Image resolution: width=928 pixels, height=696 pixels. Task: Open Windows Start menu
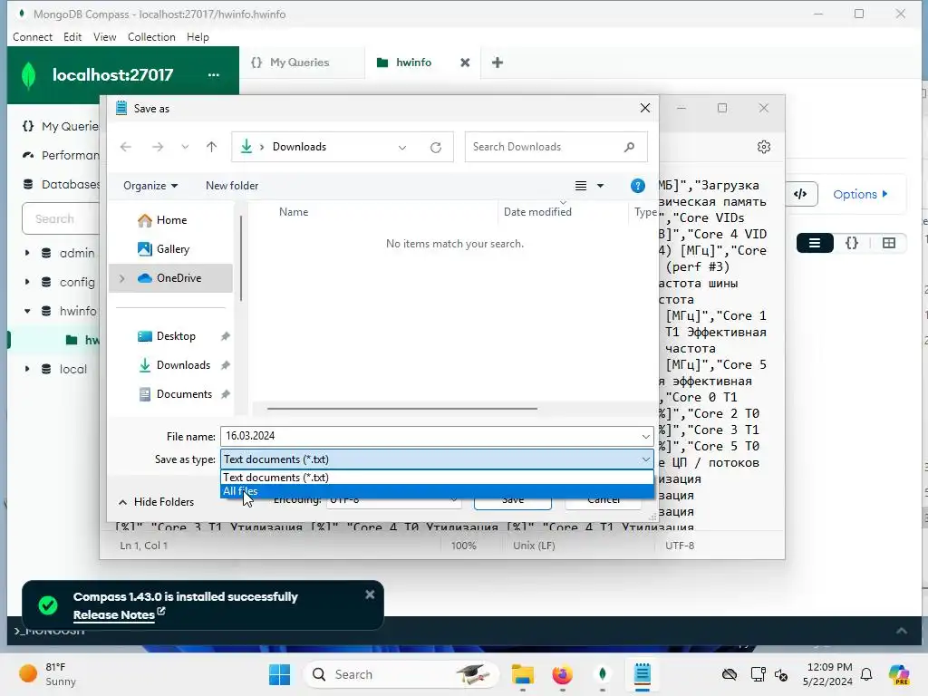(279, 674)
